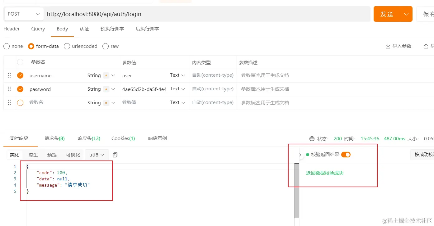The width and height of the screenshot is (434, 226).
Task: Click the 487.00ms response time
Action: point(394,139)
